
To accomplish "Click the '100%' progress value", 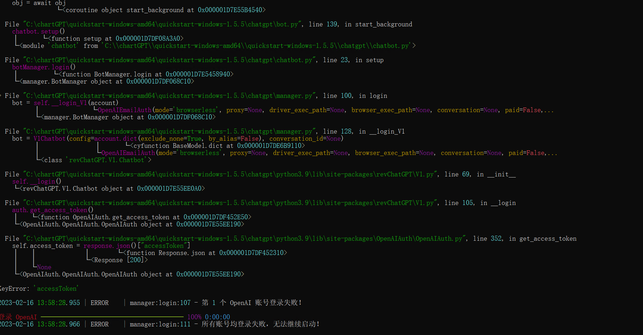I will (194, 317).
